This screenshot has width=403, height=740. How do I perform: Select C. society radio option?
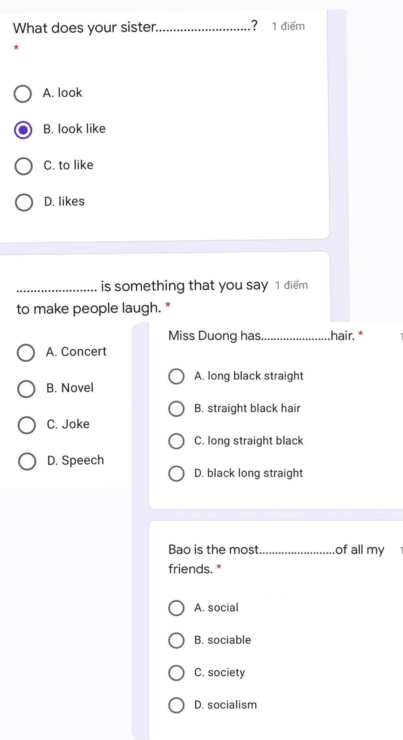point(176,673)
